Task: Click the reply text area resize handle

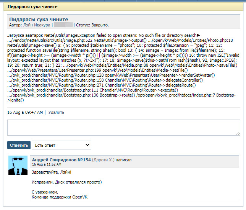Action: coord(238,133)
